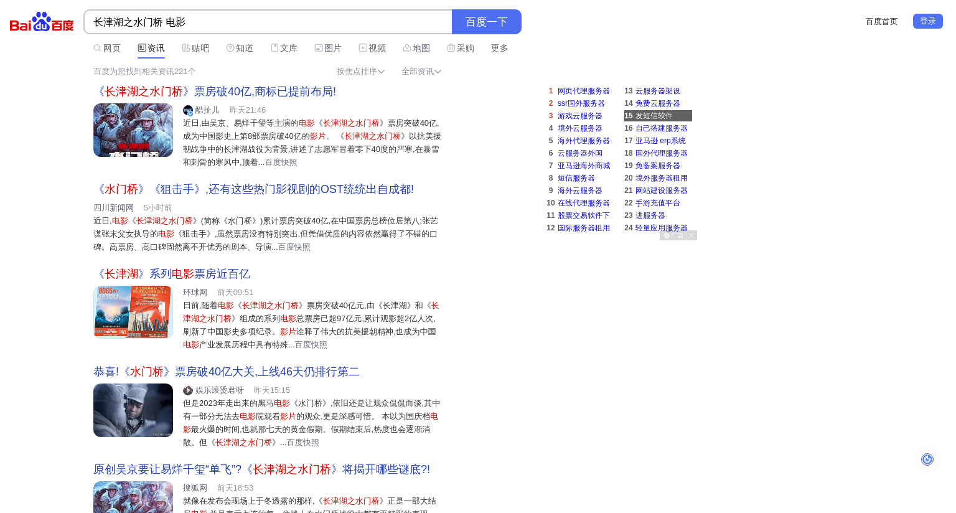This screenshot has width=956, height=513.
Task: Close the ad panel via its X icon
Action: pos(691,235)
